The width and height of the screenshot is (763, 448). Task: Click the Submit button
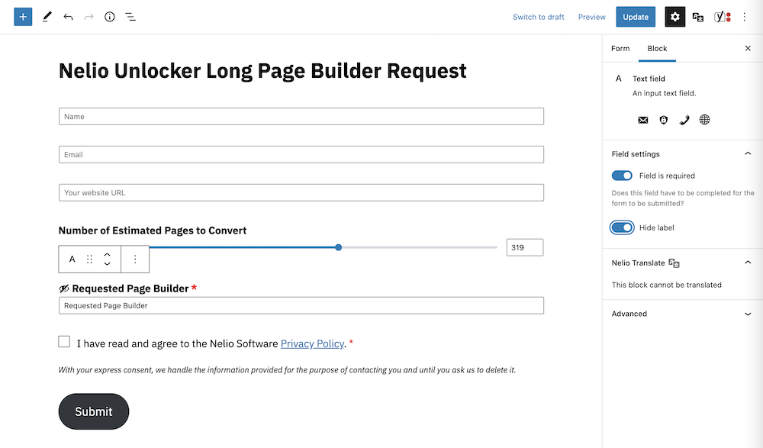coord(94,411)
